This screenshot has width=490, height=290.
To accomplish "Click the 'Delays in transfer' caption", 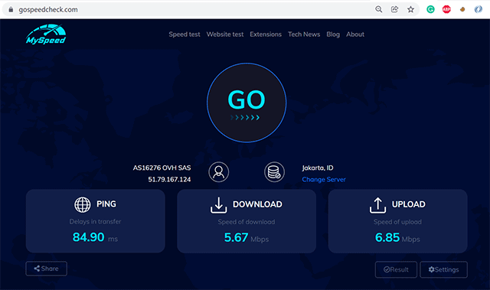I will [95, 222].
